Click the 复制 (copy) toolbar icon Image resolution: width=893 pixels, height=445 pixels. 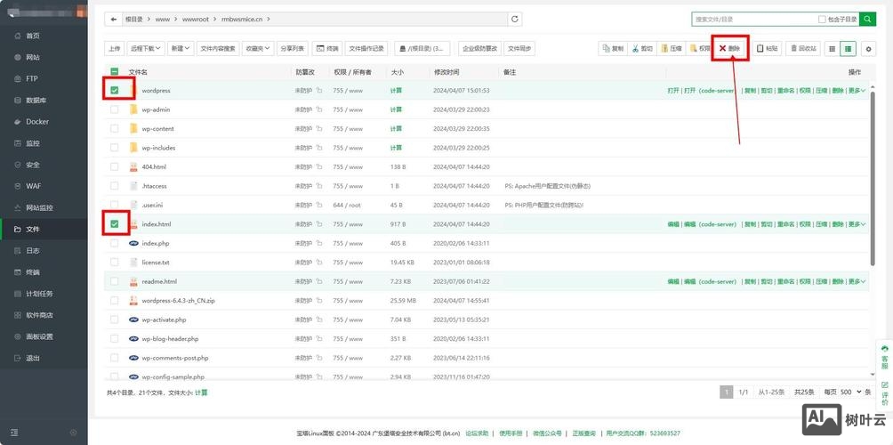tap(613, 49)
